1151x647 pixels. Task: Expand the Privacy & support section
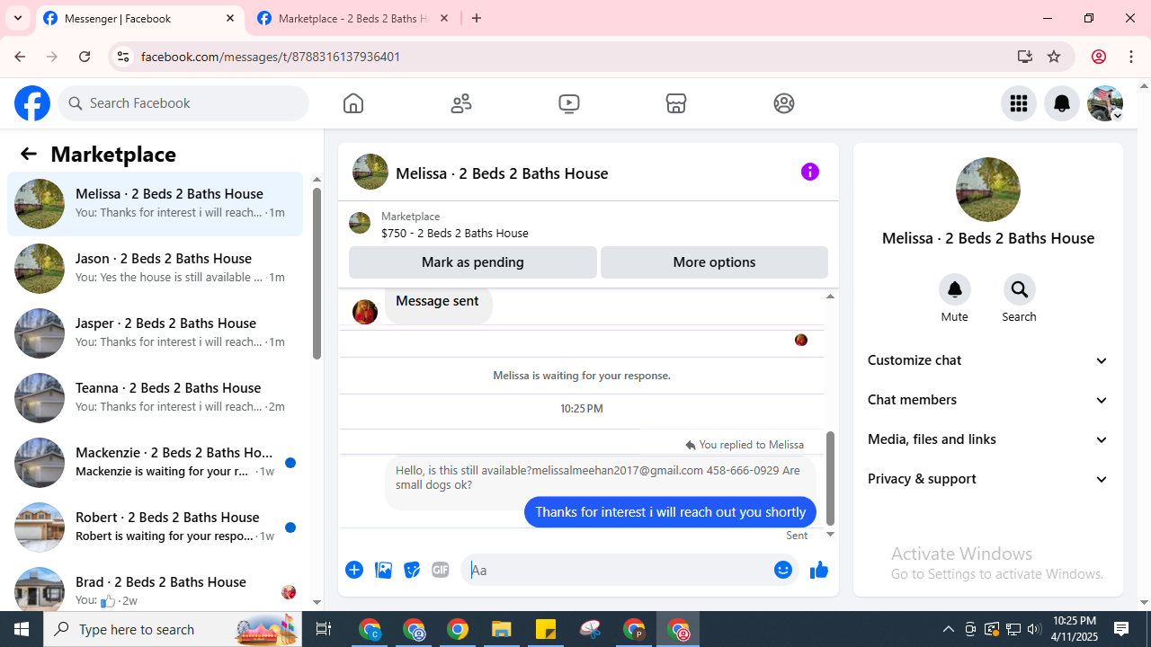click(x=988, y=479)
